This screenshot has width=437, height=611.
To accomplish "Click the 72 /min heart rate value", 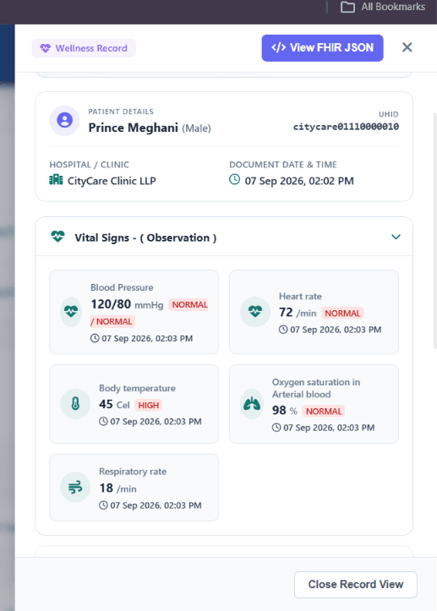I will 298,313.
